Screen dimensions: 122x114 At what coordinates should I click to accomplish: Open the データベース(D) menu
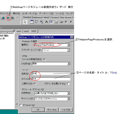46,13
